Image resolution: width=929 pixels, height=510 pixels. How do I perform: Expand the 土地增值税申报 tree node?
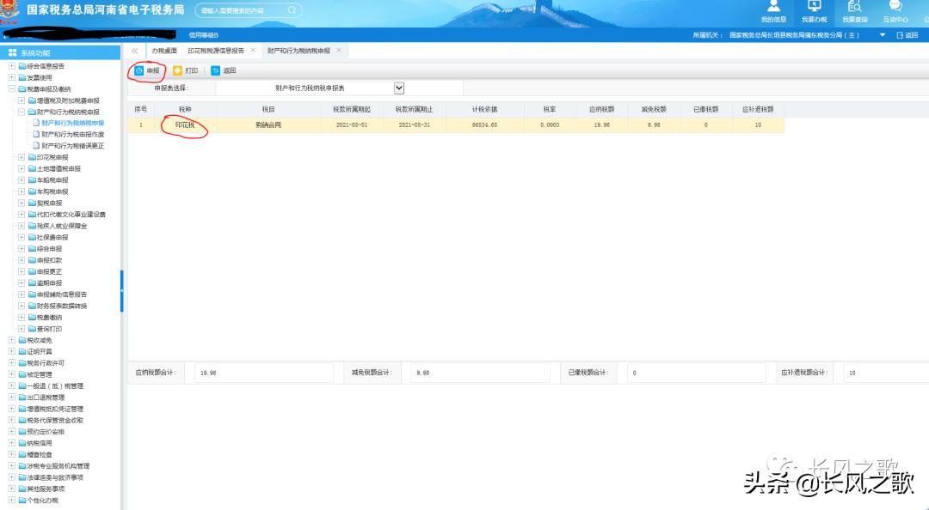coord(22,168)
